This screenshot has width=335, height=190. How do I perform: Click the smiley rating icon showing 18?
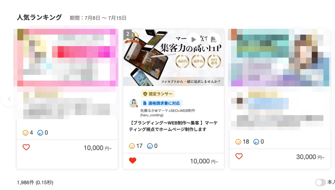238,142
